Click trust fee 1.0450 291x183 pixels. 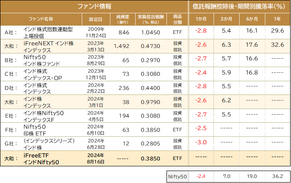pos(151,32)
